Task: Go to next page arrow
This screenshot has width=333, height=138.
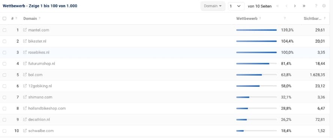Action: (x=295, y=6)
